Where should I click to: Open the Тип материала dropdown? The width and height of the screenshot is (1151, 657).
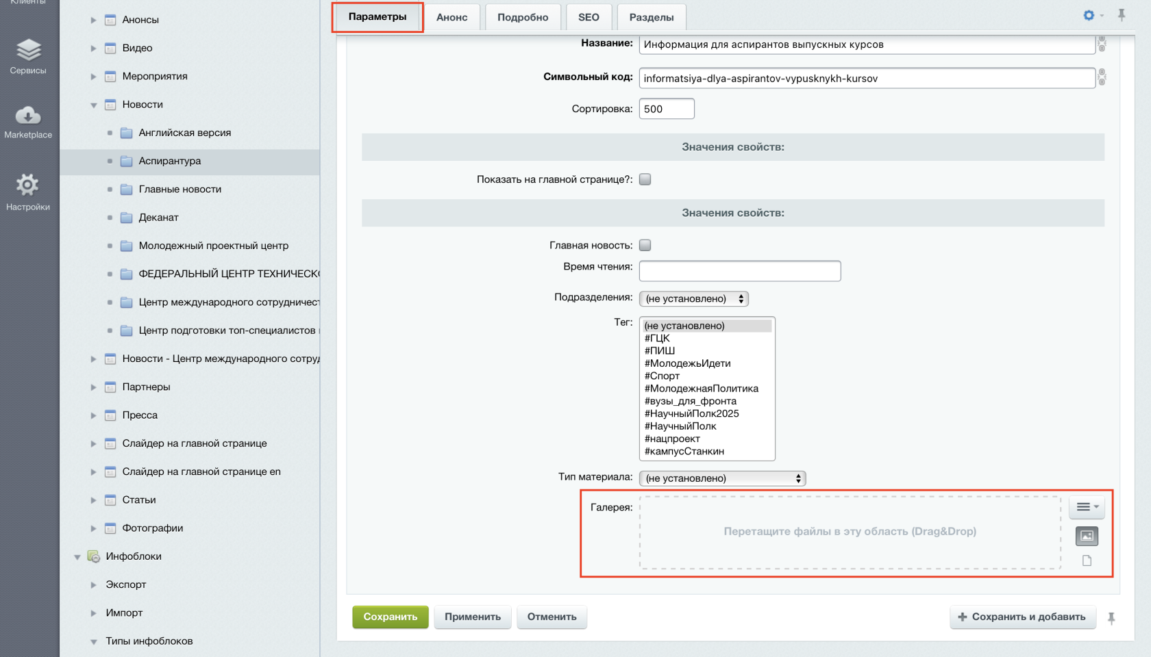tap(723, 478)
